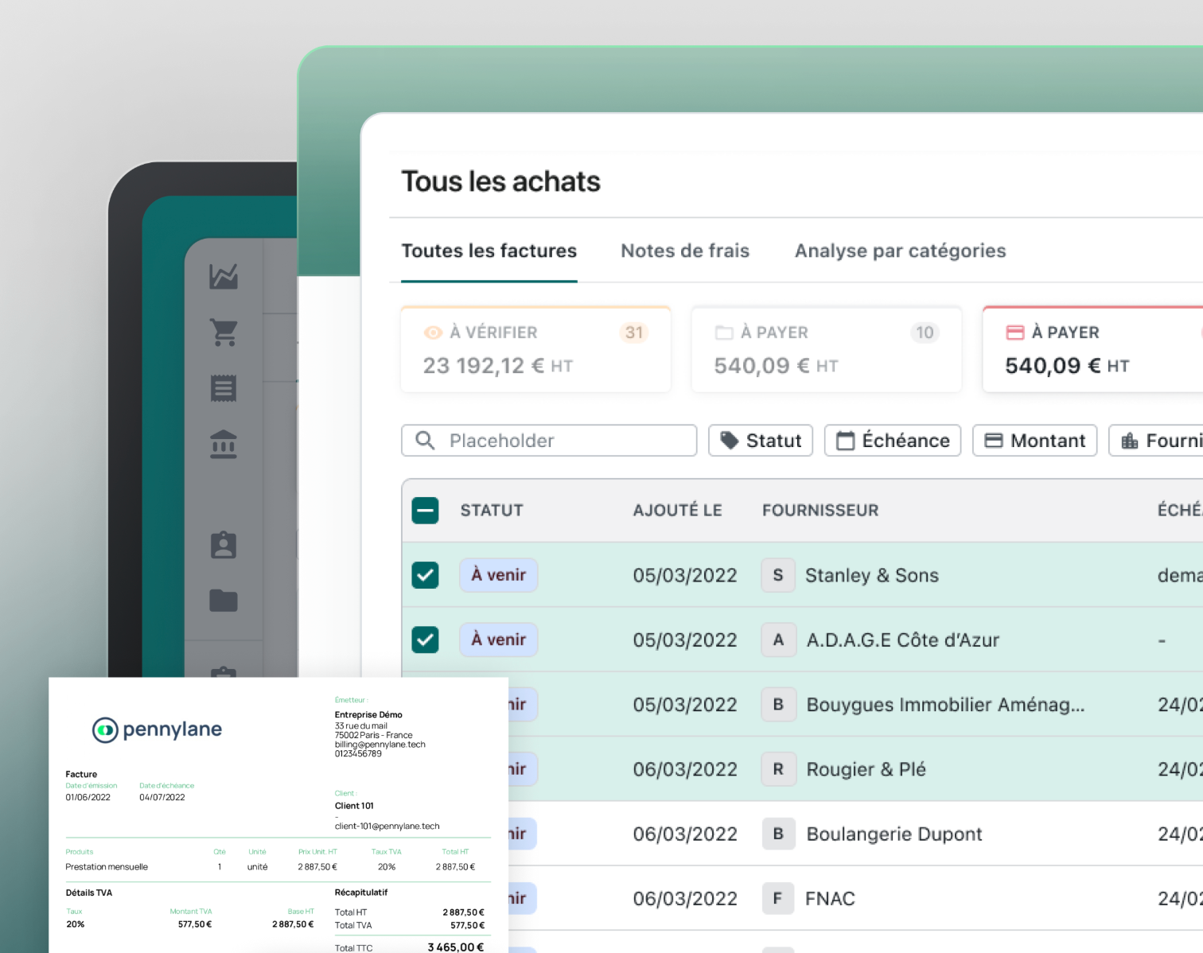
Task: Click the FNAC 'F' avatar
Action: pyautogui.click(x=778, y=898)
